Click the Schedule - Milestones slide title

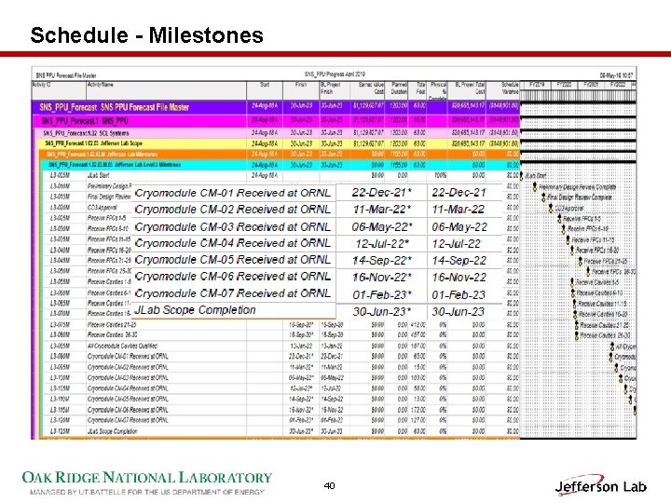click(147, 34)
